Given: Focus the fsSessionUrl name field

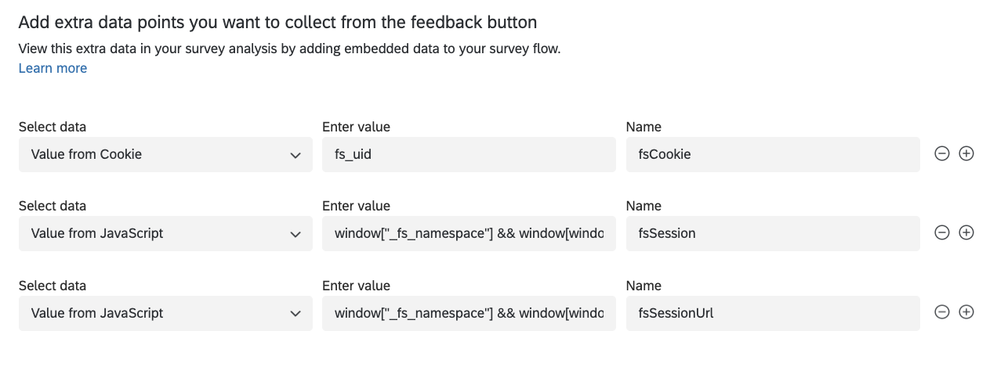Looking at the screenshot, I should point(773,313).
